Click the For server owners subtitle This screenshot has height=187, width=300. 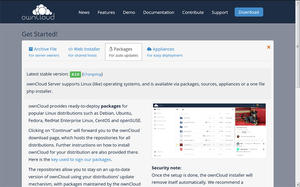pos(44,55)
